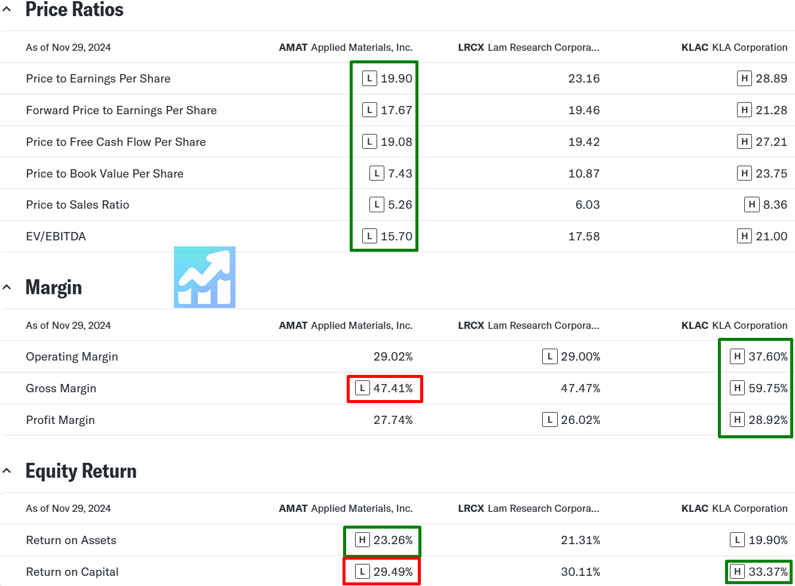Click LRCX value 19.42

point(584,142)
